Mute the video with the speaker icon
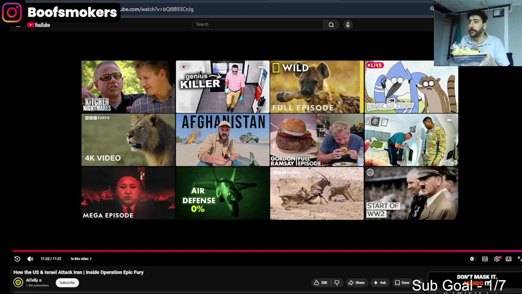This screenshot has height=294, width=522. (30, 258)
